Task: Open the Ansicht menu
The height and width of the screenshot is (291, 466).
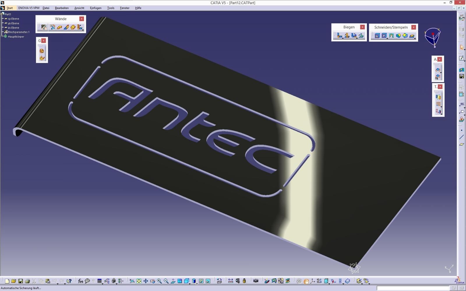Action: click(79, 8)
